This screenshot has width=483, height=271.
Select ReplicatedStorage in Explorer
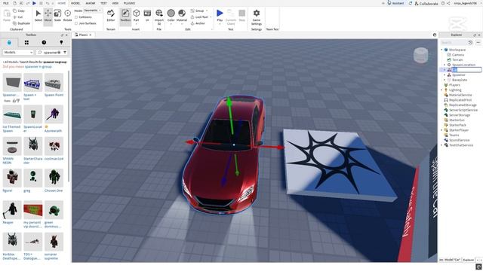click(x=463, y=105)
